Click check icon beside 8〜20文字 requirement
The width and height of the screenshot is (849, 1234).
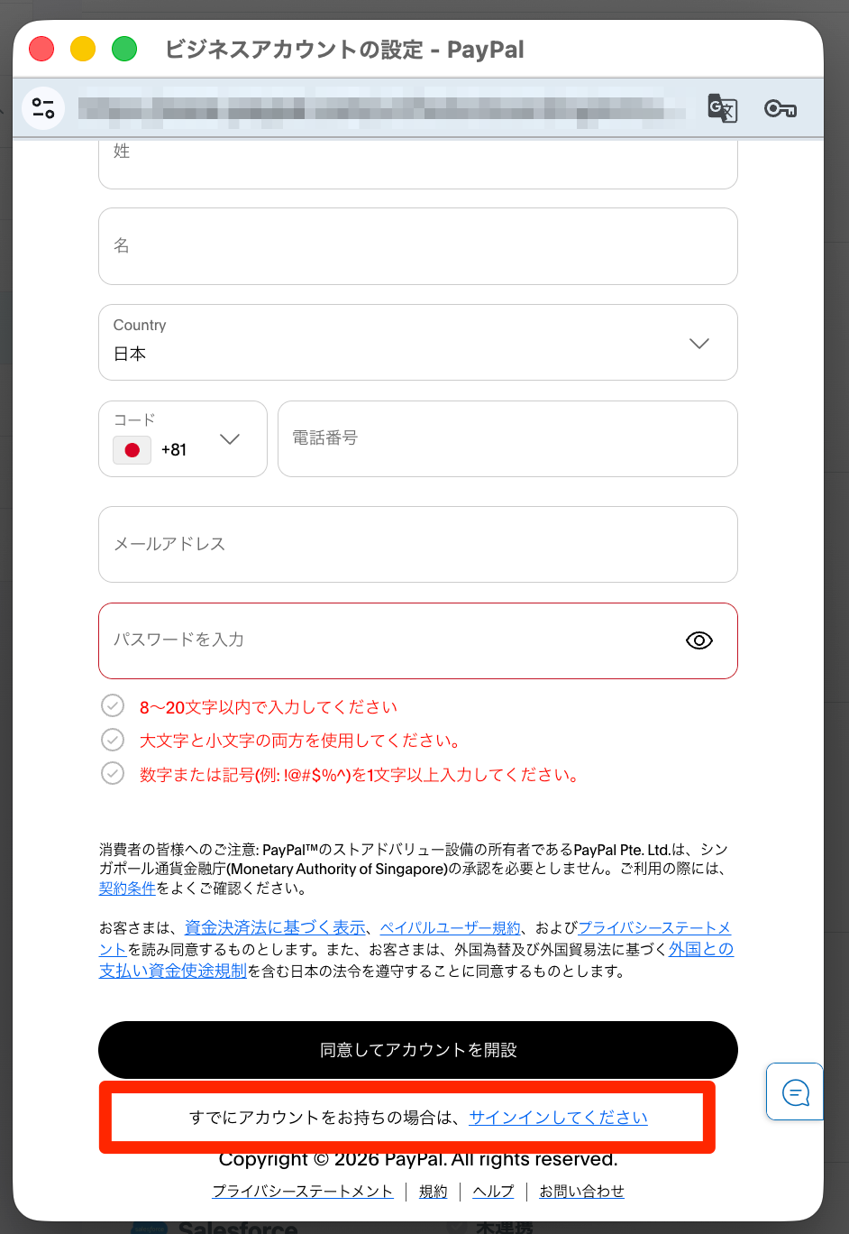click(x=113, y=705)
